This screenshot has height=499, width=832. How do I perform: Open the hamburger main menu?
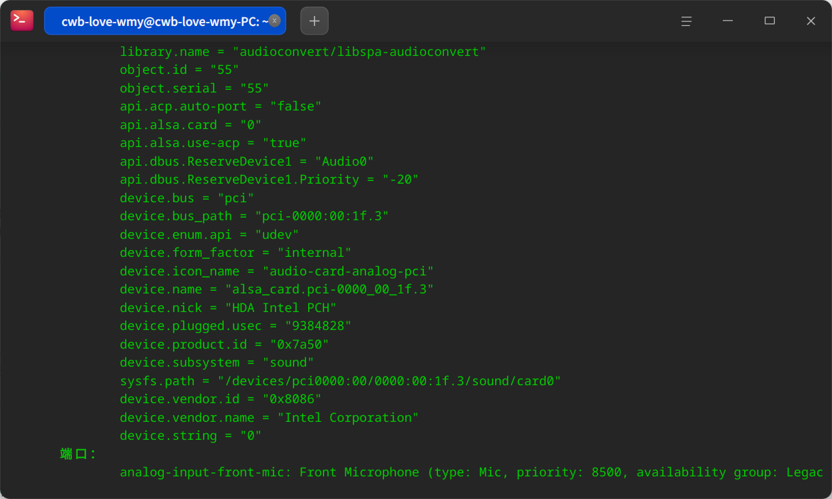pos(686,21)
